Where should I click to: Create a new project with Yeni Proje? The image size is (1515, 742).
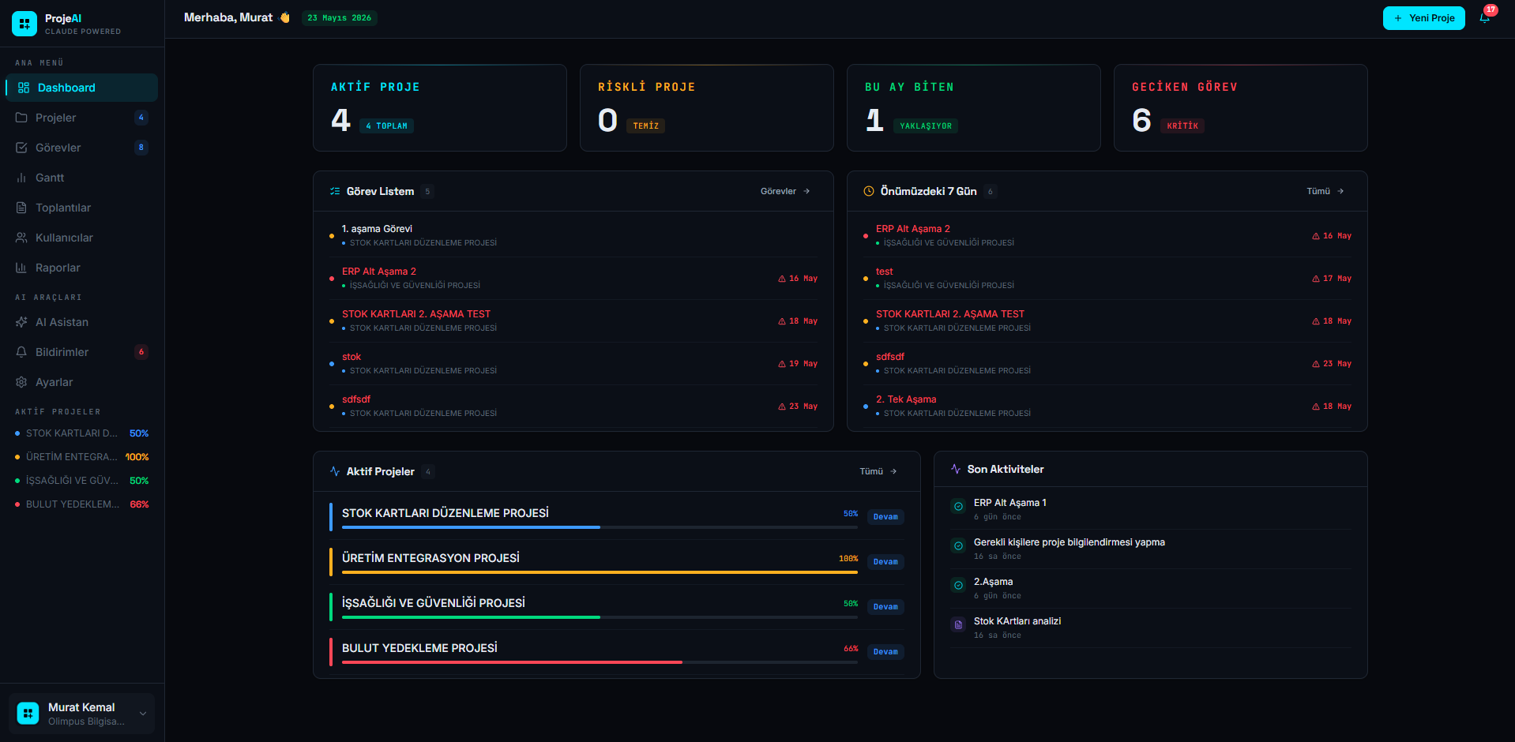pos(1423,18)
